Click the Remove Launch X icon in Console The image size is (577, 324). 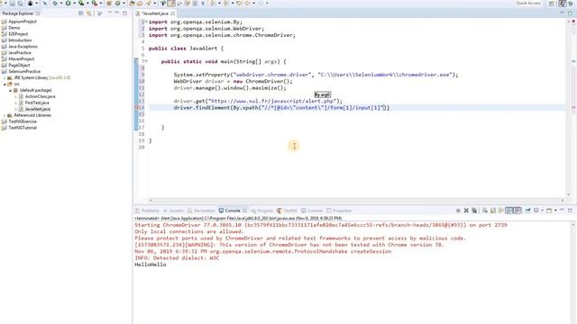point(466,211)
